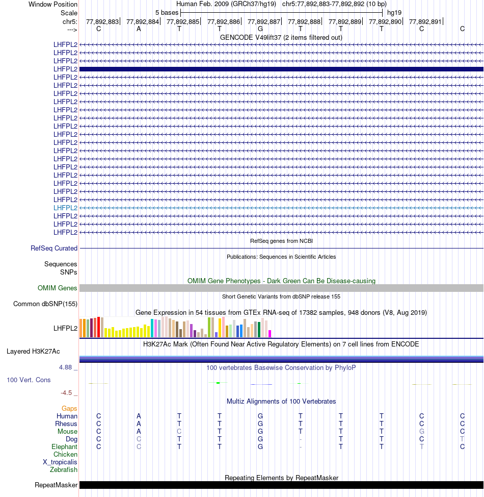Click the ---> strand arrow label
This screenshot has width=484, height=497.
pos(72,30)
